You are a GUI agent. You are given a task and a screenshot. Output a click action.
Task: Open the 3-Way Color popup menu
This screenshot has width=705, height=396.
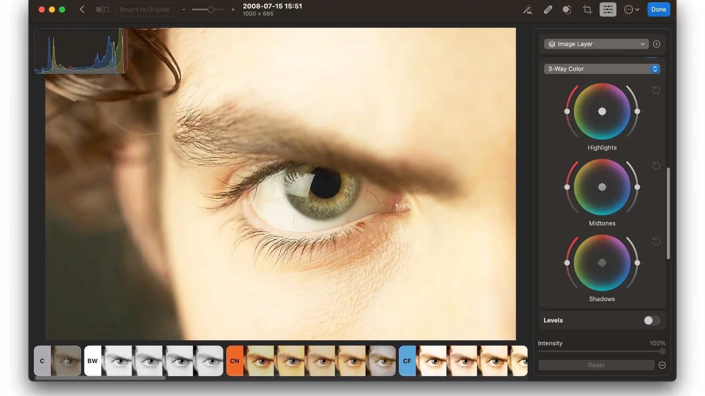tap(601, 69)
